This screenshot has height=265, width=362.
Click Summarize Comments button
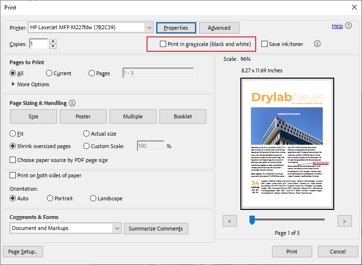(156, 229)
